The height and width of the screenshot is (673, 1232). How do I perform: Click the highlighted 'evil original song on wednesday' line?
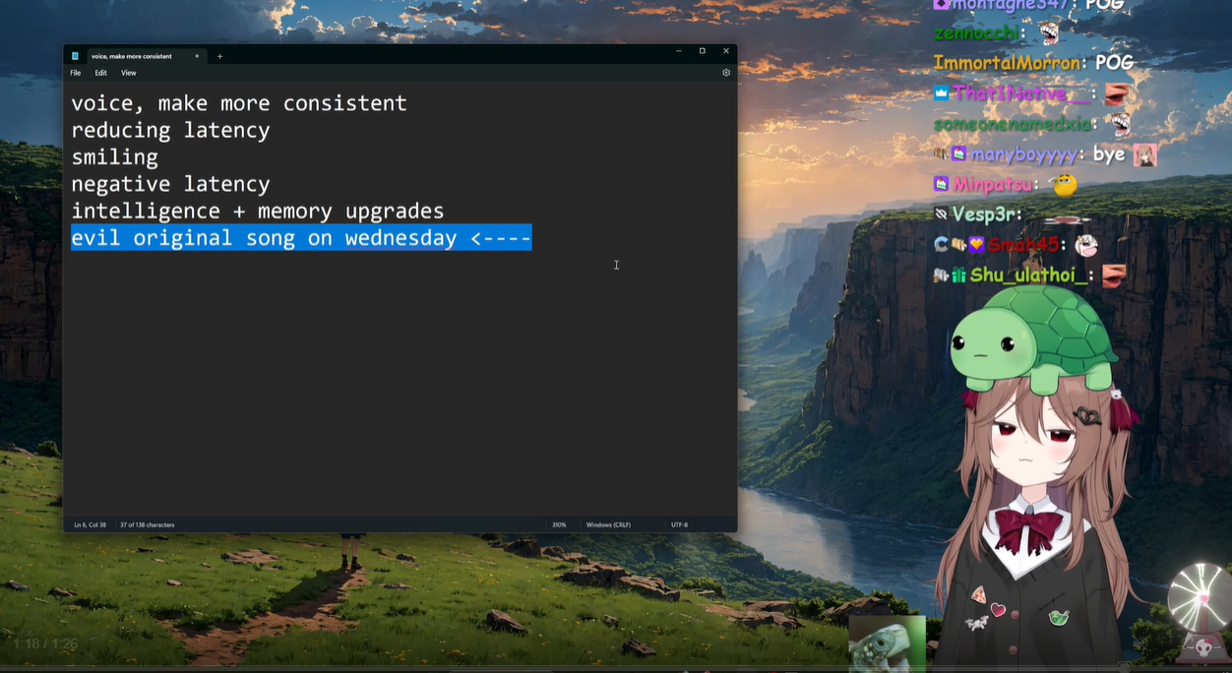point(301,238)
